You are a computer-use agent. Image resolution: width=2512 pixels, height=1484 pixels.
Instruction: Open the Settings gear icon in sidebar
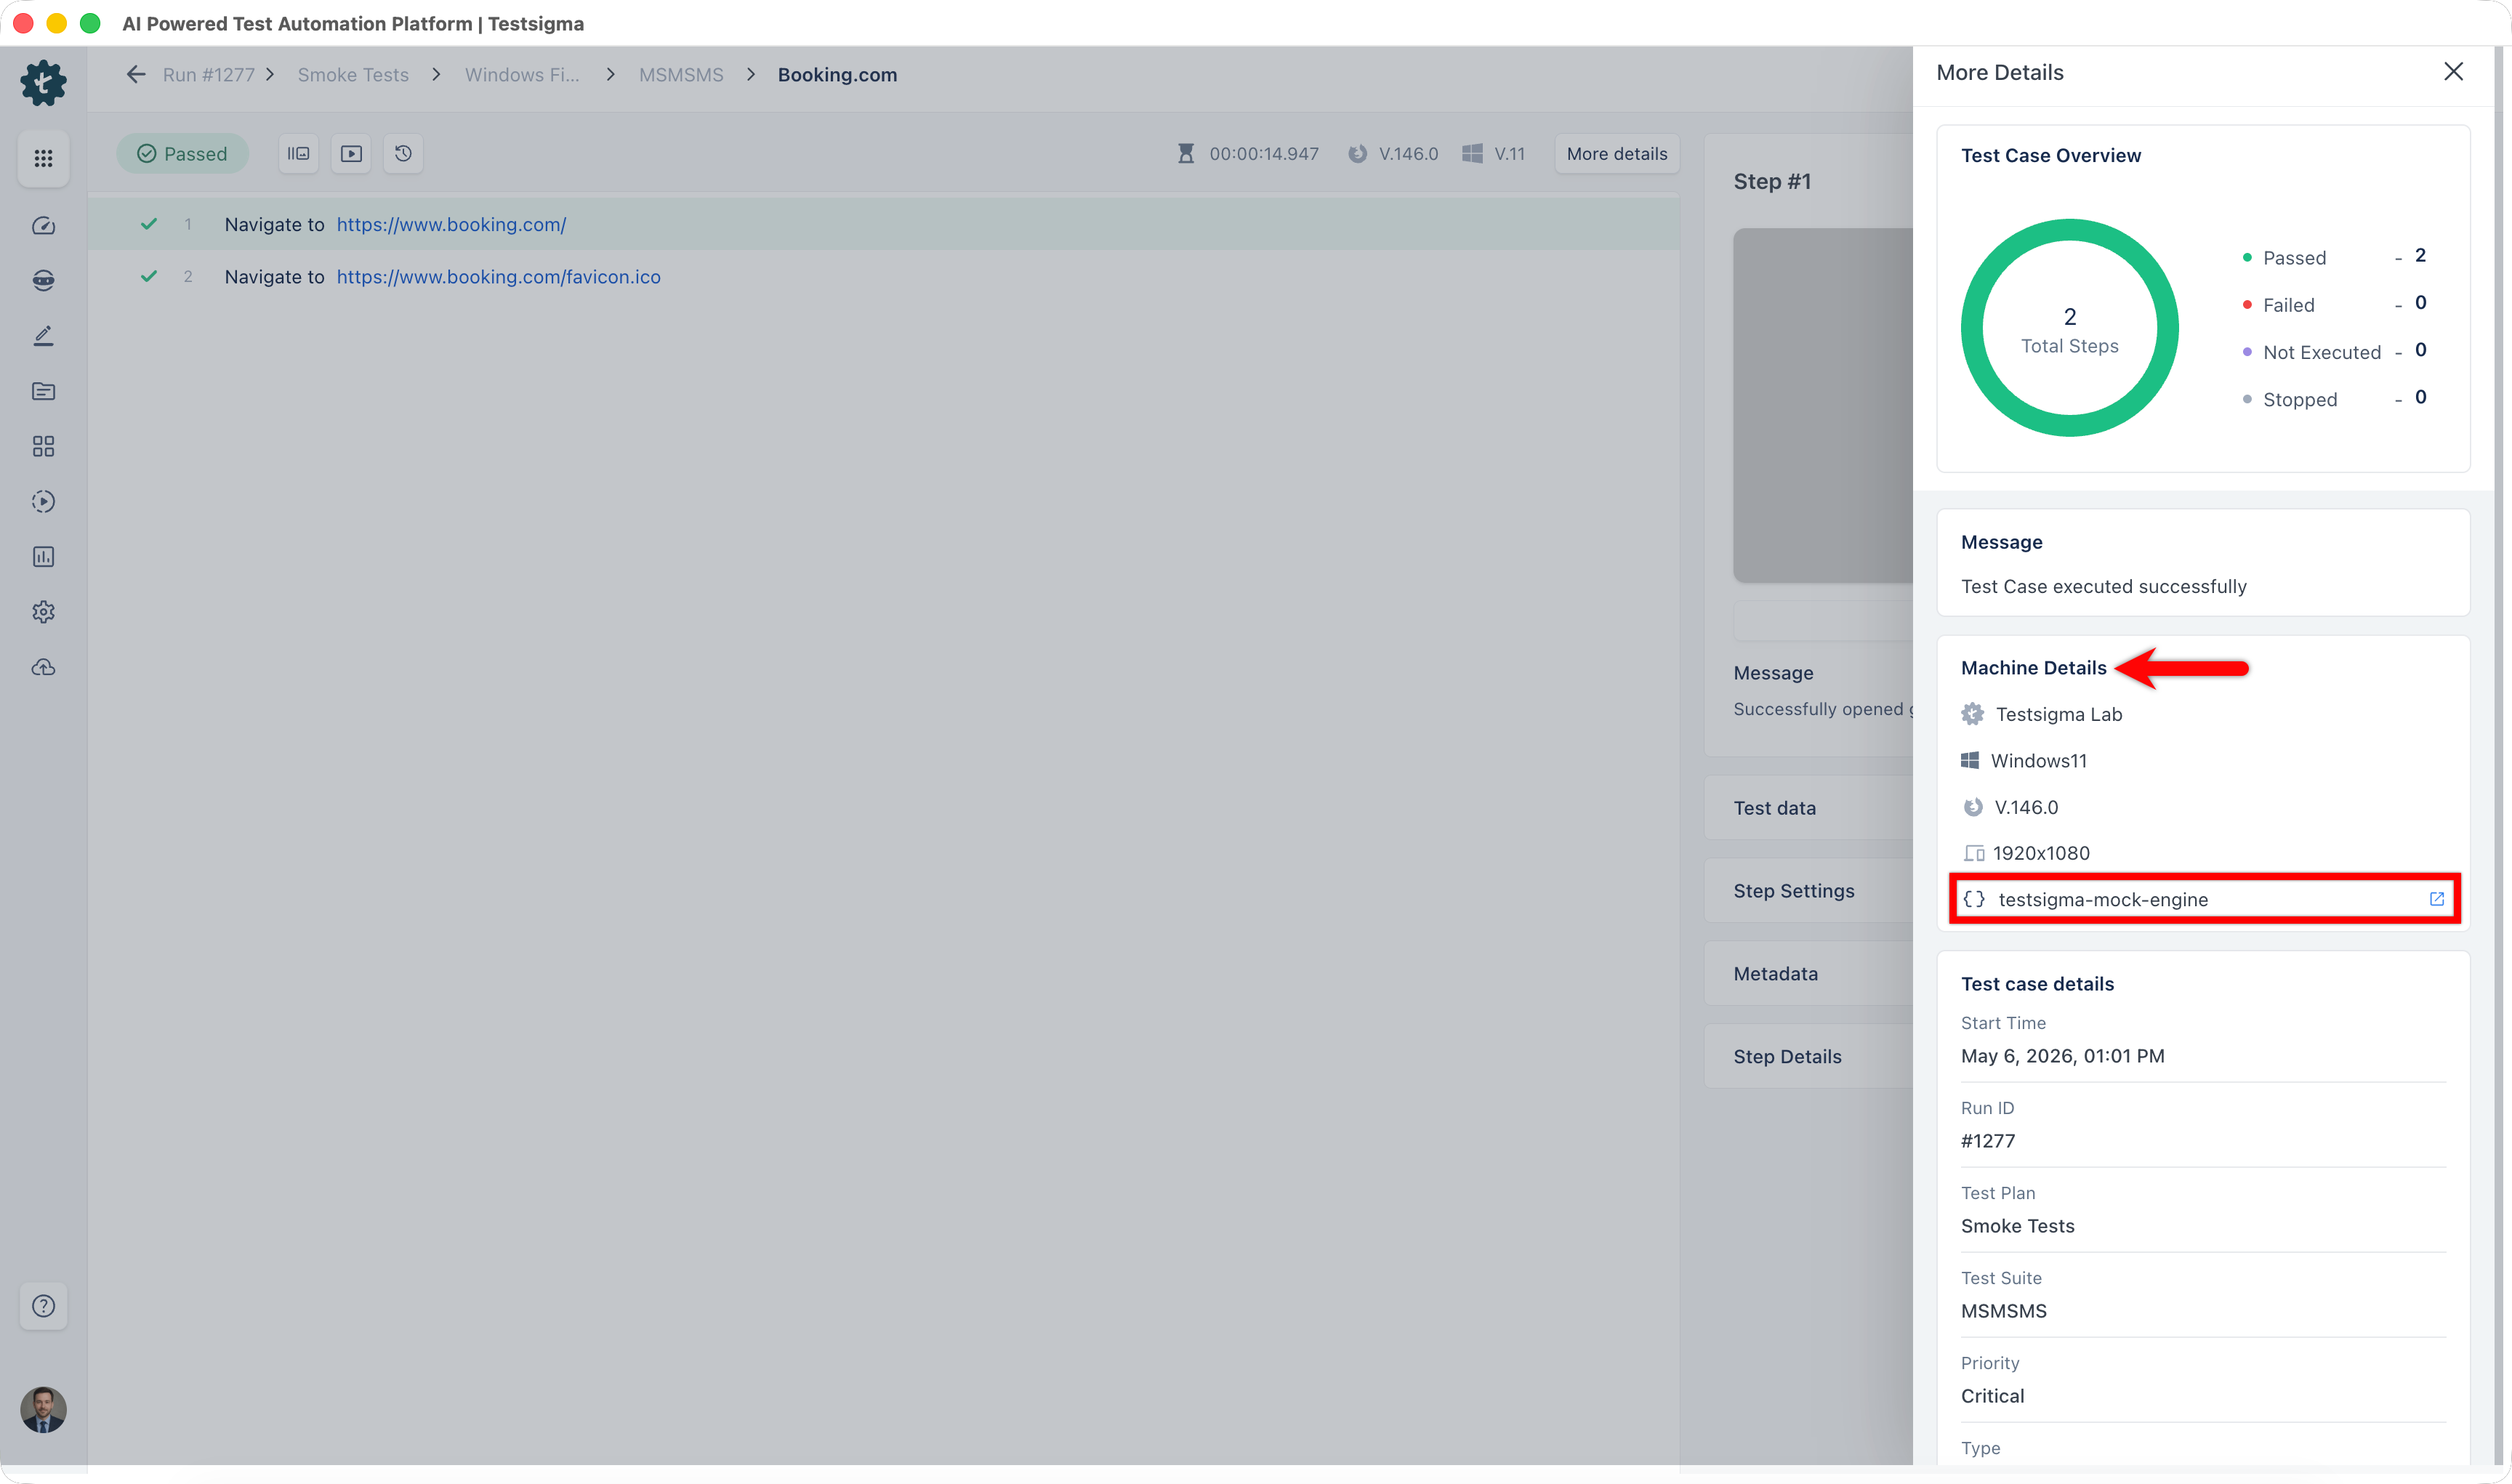(43, 612)
